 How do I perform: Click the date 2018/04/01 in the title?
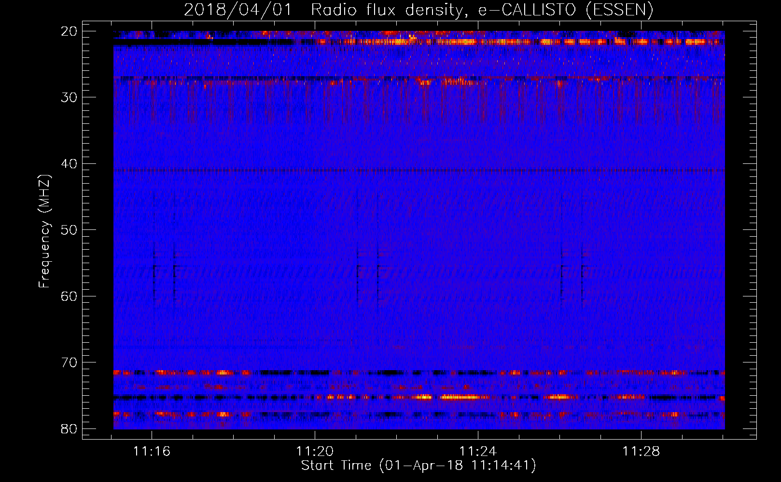pos(238,10)
